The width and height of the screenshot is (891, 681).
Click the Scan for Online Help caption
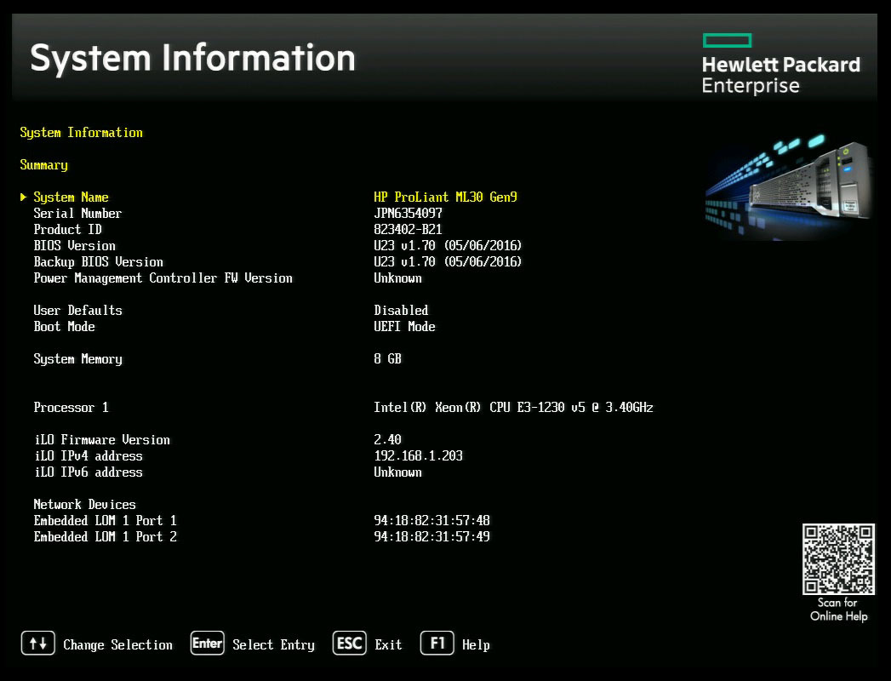[839, 609]
